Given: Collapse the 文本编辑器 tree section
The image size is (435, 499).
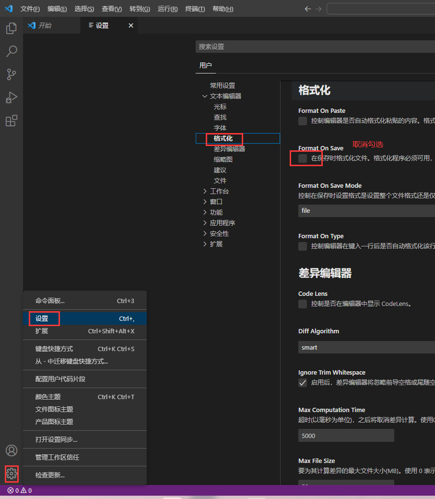Looking at the screenshot, I should 205,96.
